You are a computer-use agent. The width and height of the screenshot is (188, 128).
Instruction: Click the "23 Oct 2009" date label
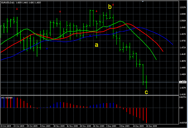coord(19,126)
